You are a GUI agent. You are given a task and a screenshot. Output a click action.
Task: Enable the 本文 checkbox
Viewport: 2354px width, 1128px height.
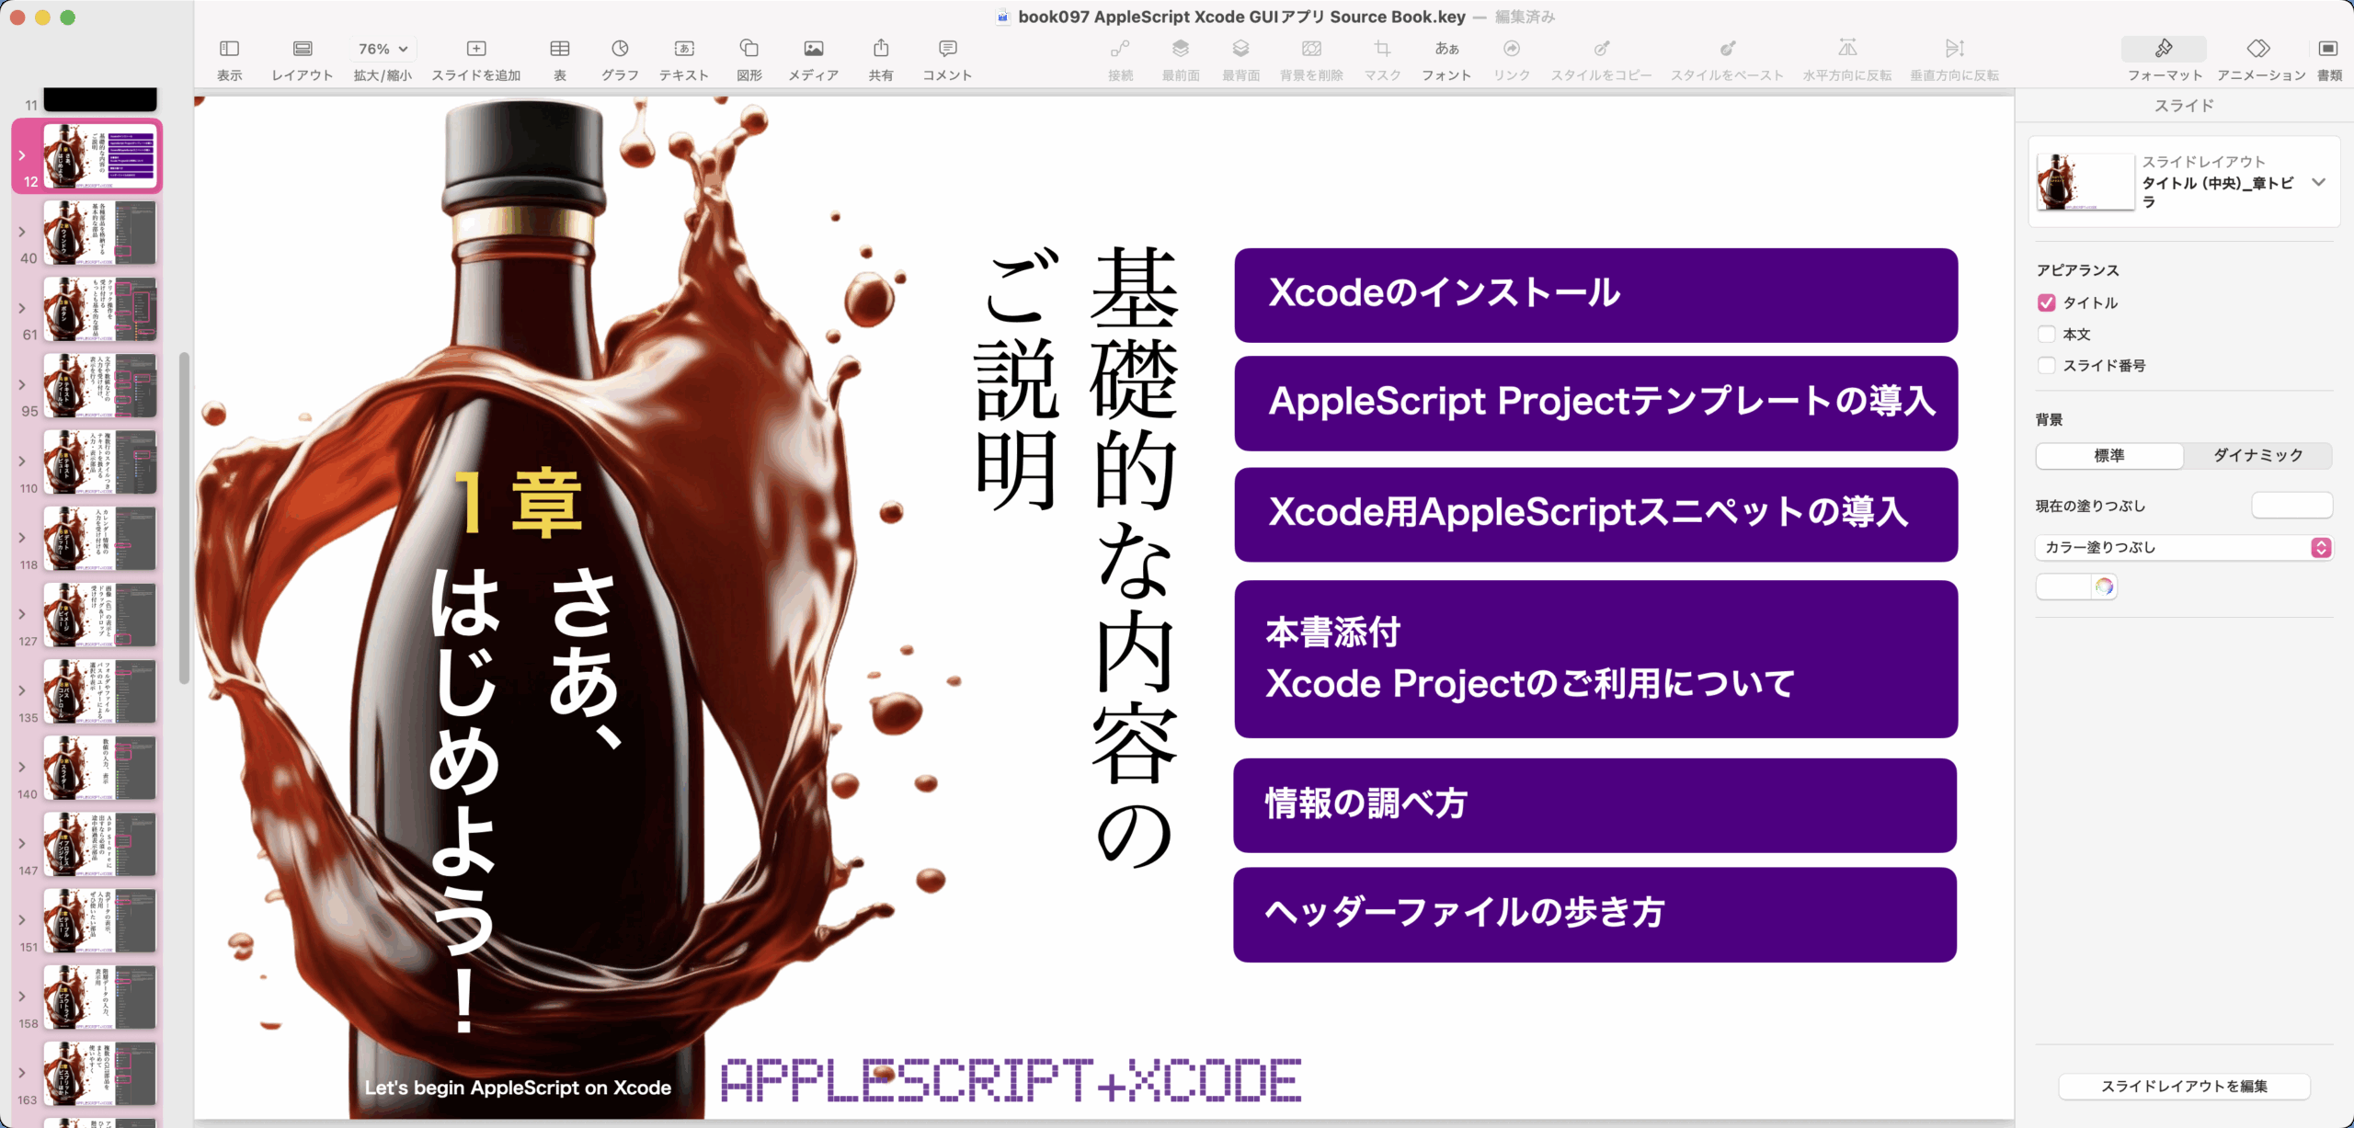pyautogui.click(x=2047, y=334)
